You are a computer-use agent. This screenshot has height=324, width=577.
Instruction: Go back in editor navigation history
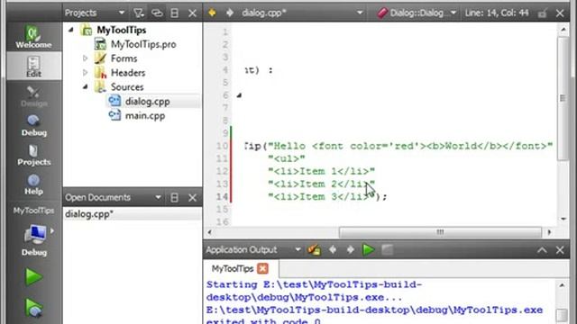click(x=212, y=13)
